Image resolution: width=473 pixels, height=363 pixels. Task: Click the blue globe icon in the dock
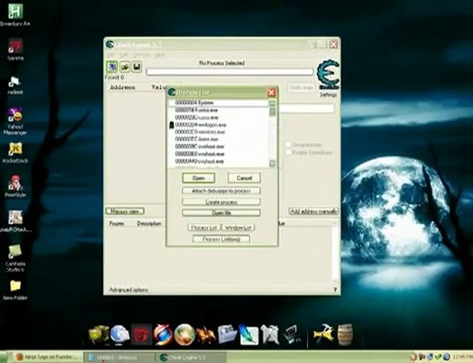[120, 335]
